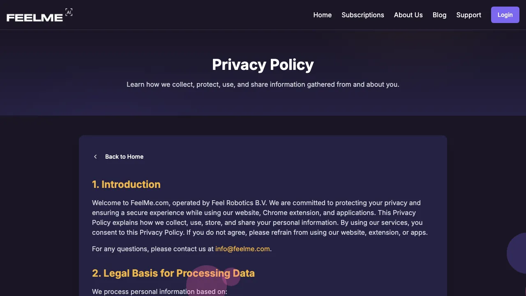The width and height of the screenshot is (526, 296).
Task: Navigate to About Us
Action: click(408, 15)
